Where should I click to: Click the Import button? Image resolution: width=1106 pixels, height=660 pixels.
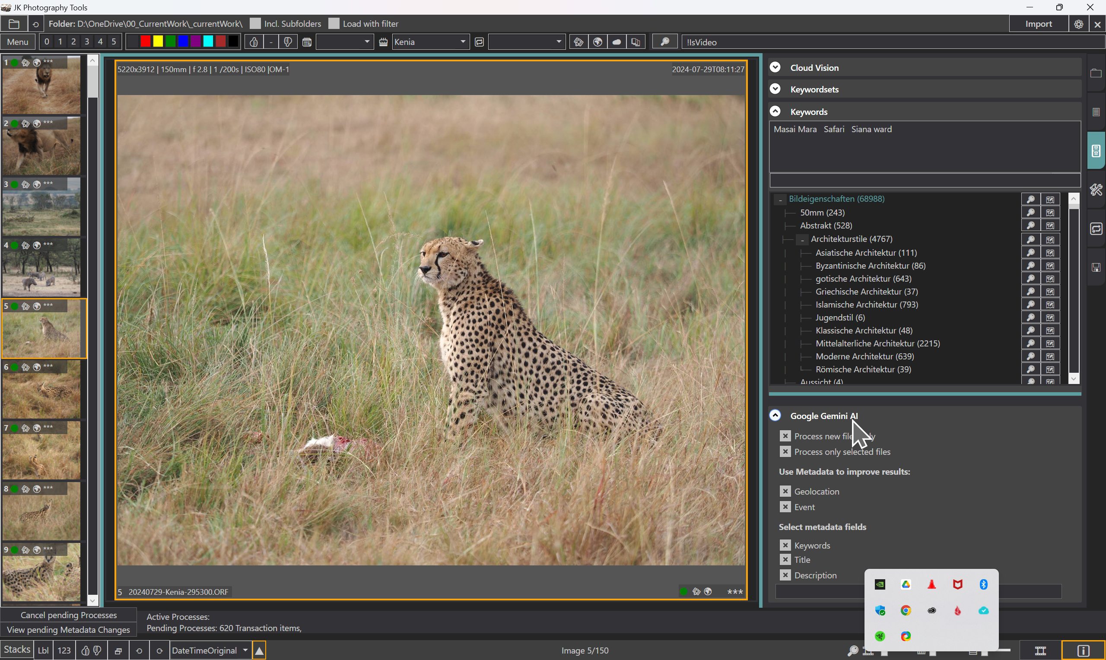[1039, 24]
